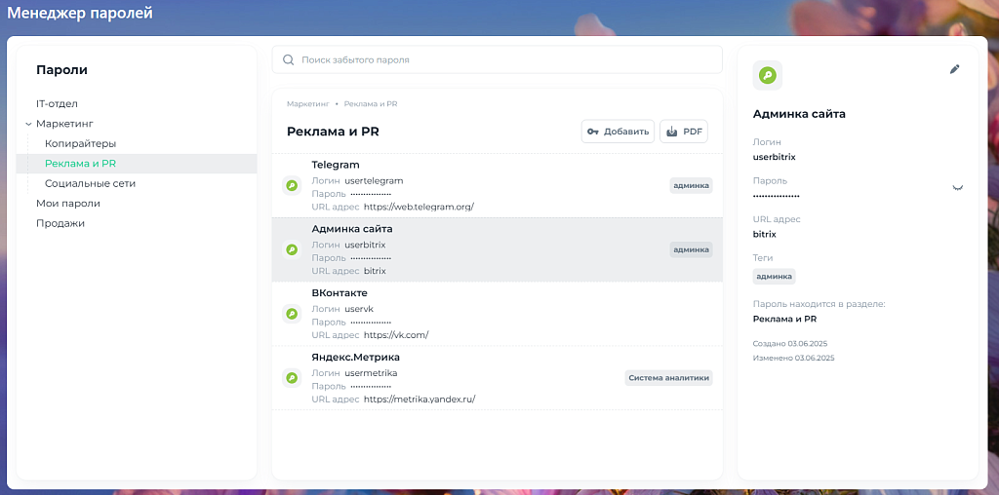Open the IT-отдел section
Viewport: 999px width, 495px height.
57,103
